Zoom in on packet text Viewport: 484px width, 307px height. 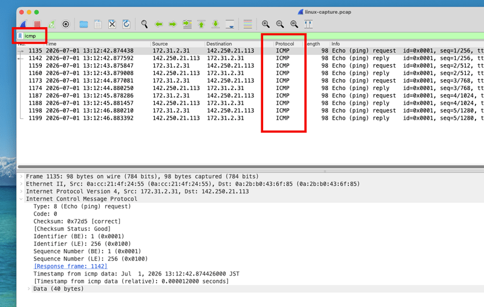[266, 24]
